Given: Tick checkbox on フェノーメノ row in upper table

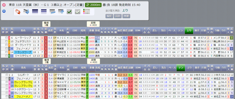Looking at the screenshot, I should [x=6, y=48].
